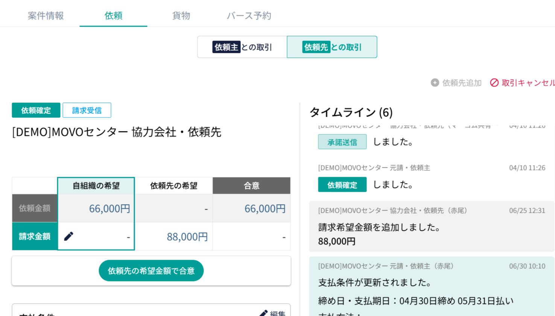Click 66,000円 in the 合意 column
The image size is (555, 316).
tap(265, 208)
